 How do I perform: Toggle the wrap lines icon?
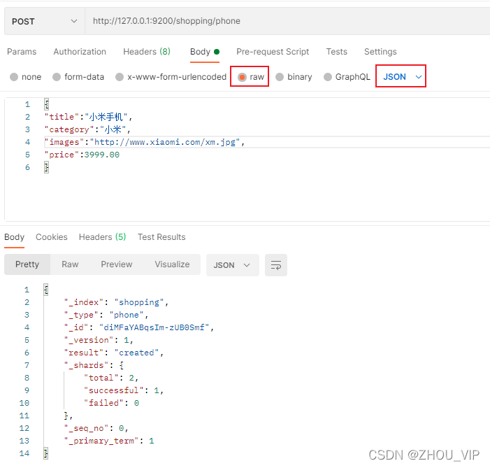tap(276, 265)
